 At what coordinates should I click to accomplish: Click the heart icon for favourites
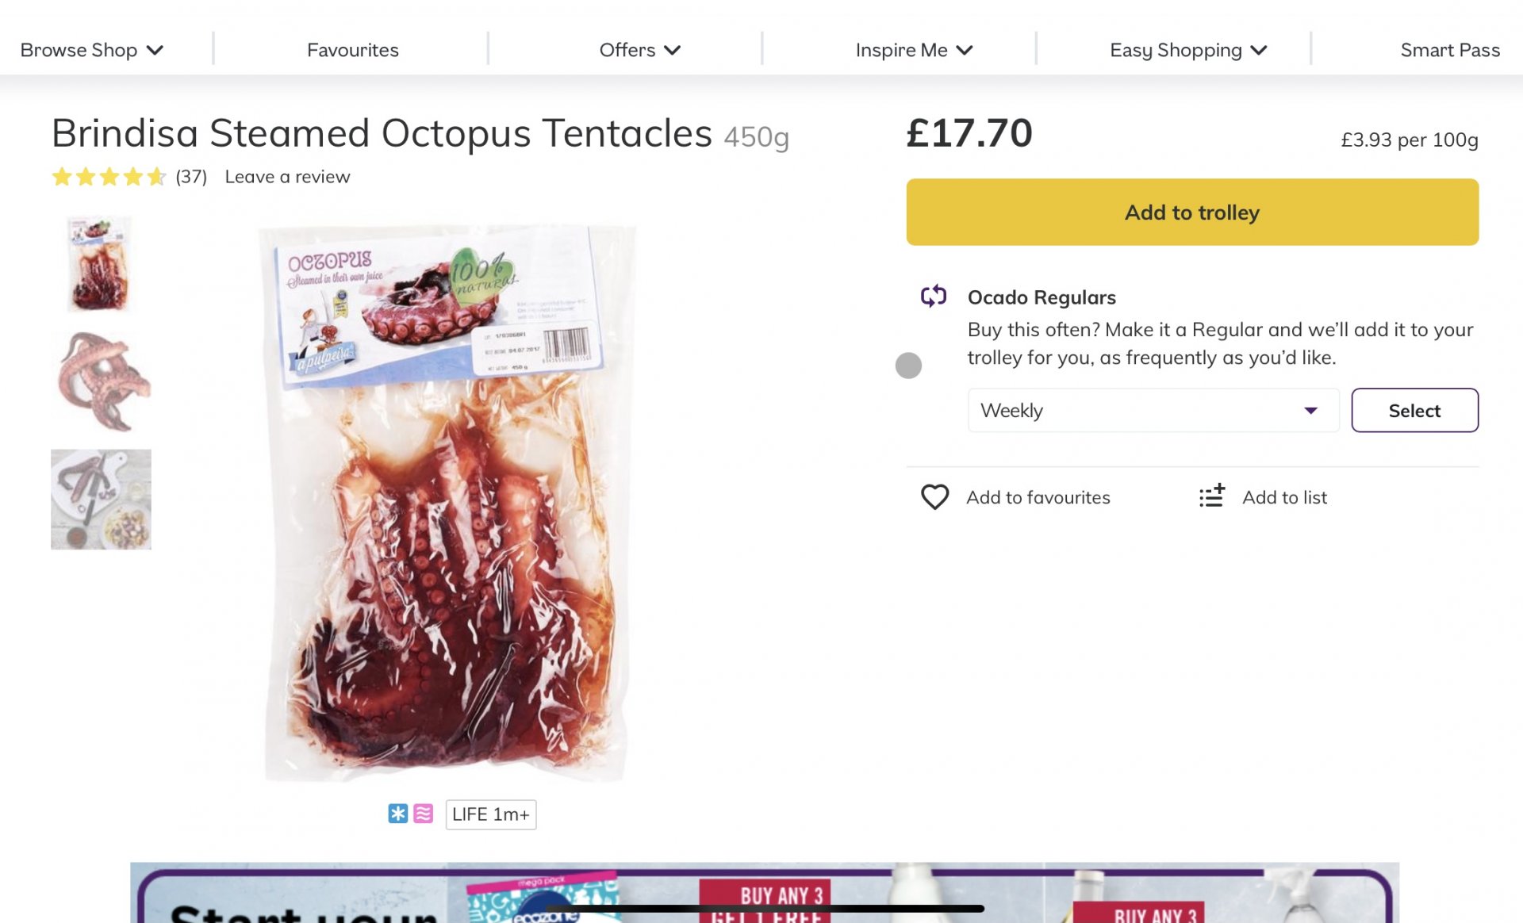tap(934, 497)
